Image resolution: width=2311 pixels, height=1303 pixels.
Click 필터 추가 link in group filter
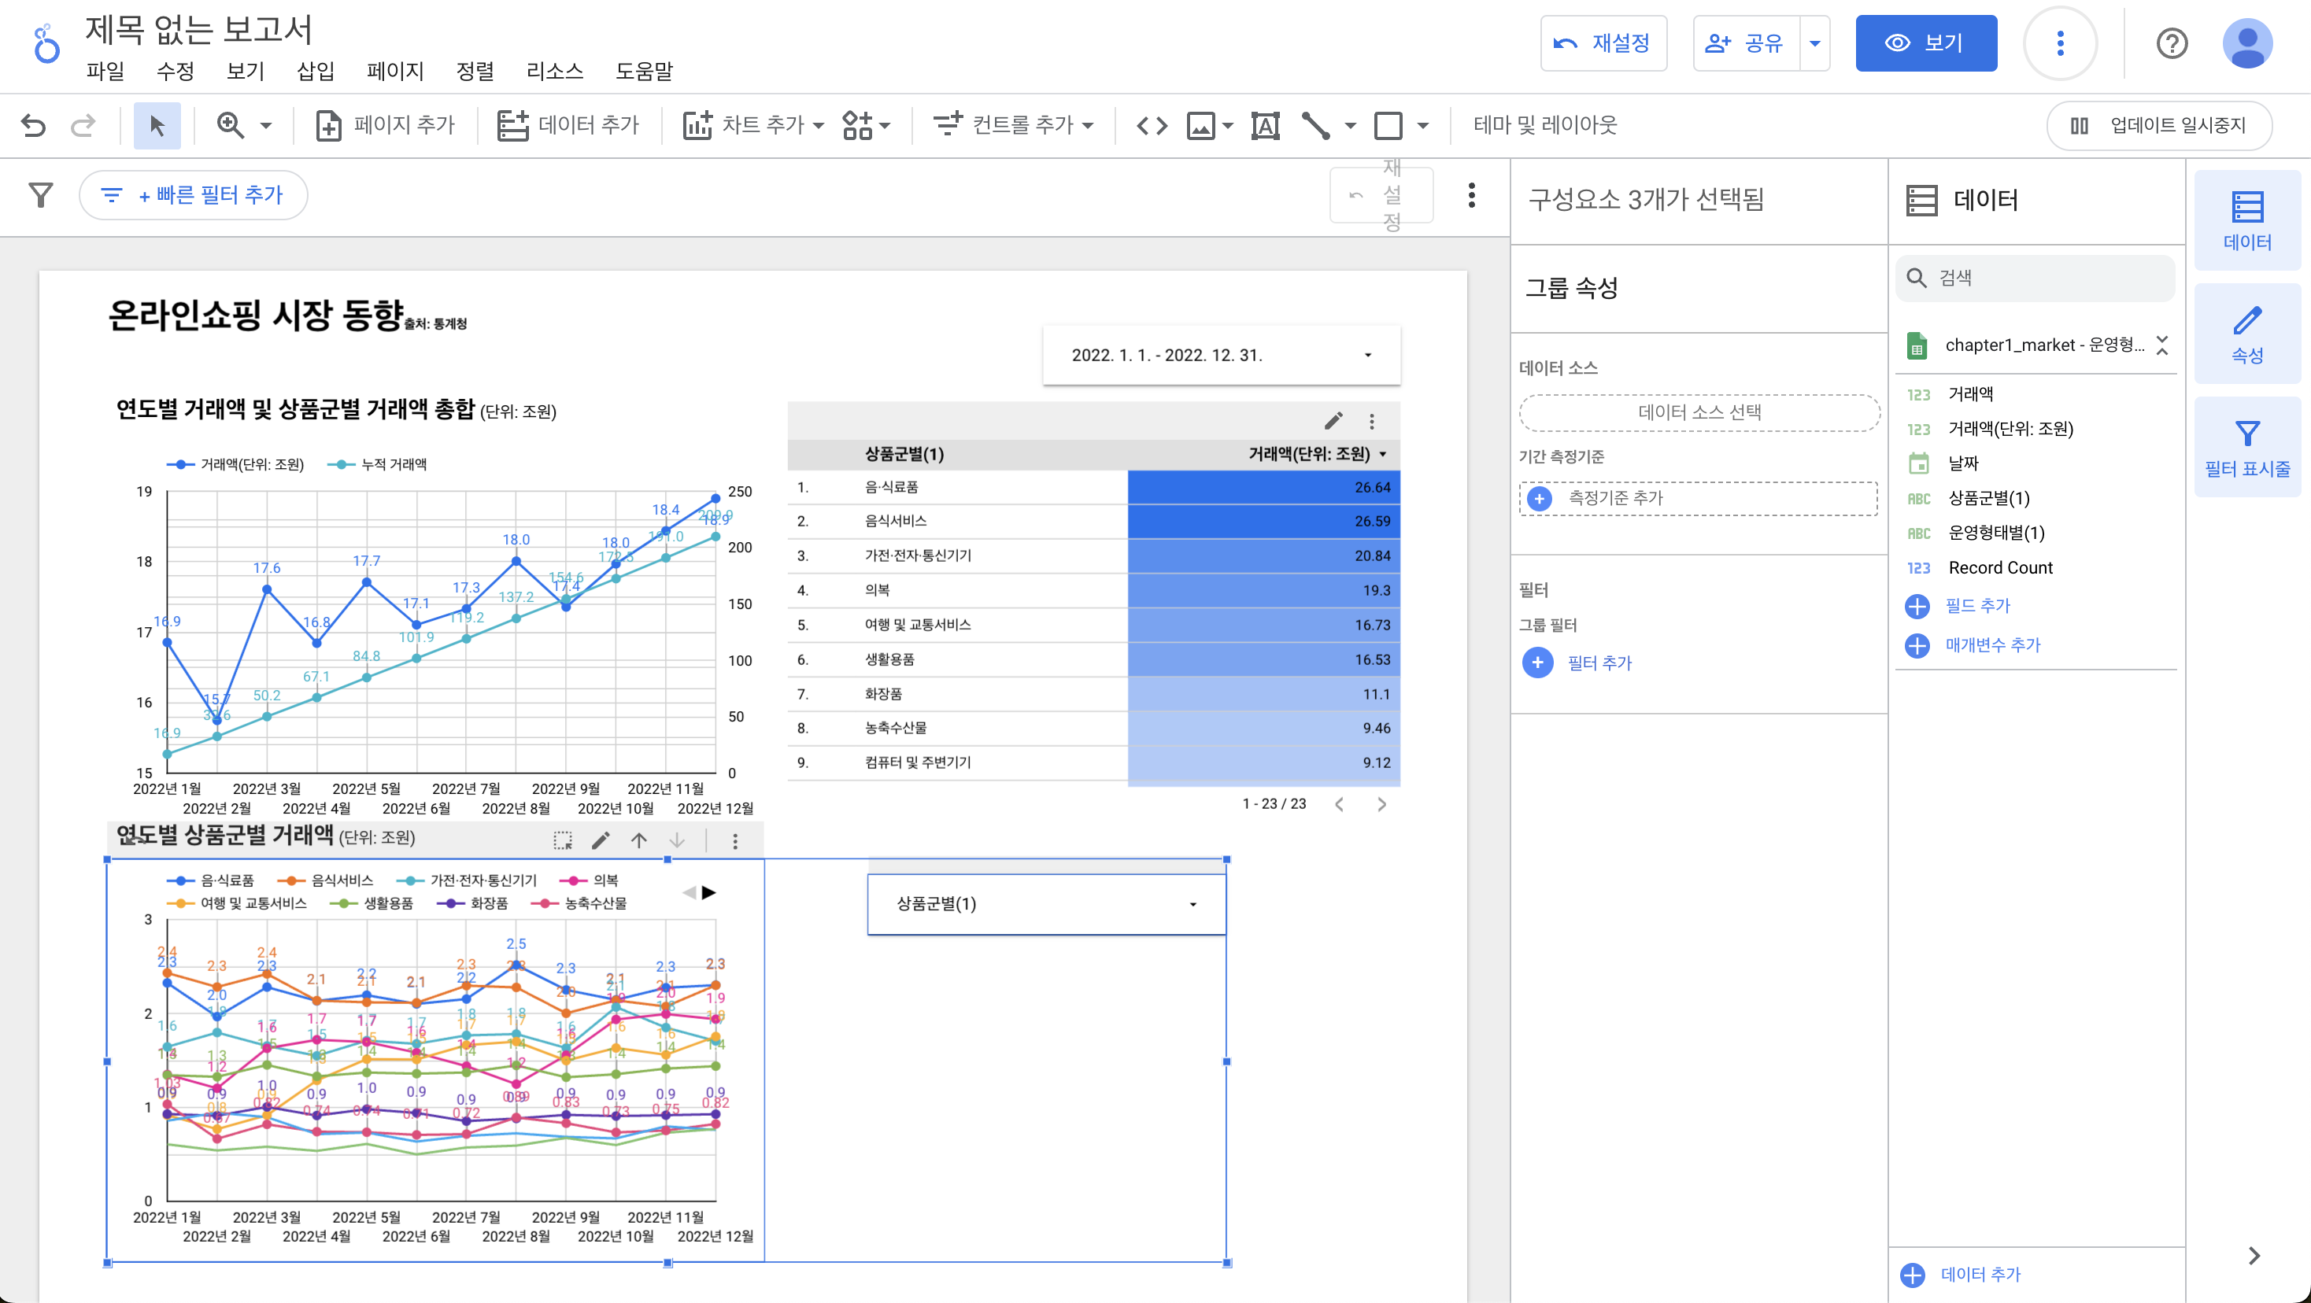pyautogui.click(x=1599, y=663)
